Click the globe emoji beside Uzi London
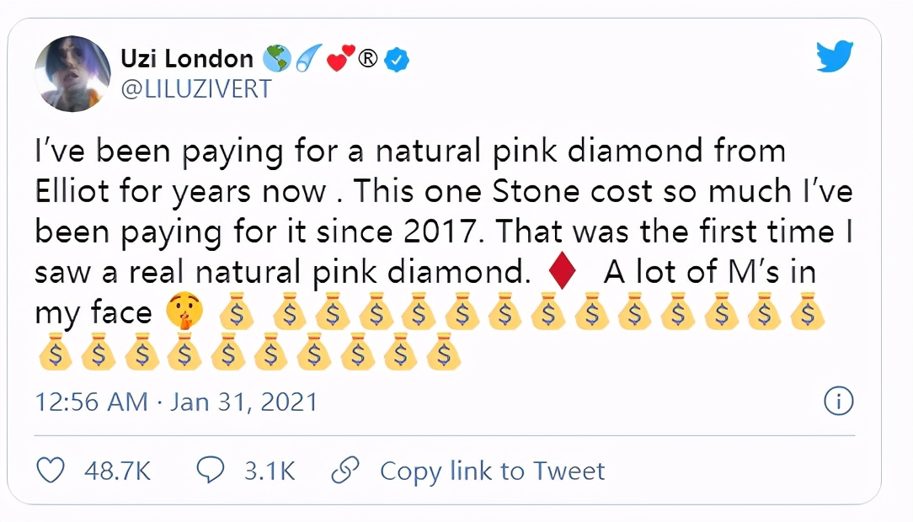The image size is (913, 522). coord(275,59)
